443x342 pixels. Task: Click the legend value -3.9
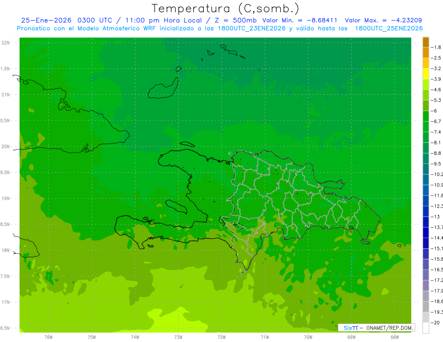click(x=436, y=79)
